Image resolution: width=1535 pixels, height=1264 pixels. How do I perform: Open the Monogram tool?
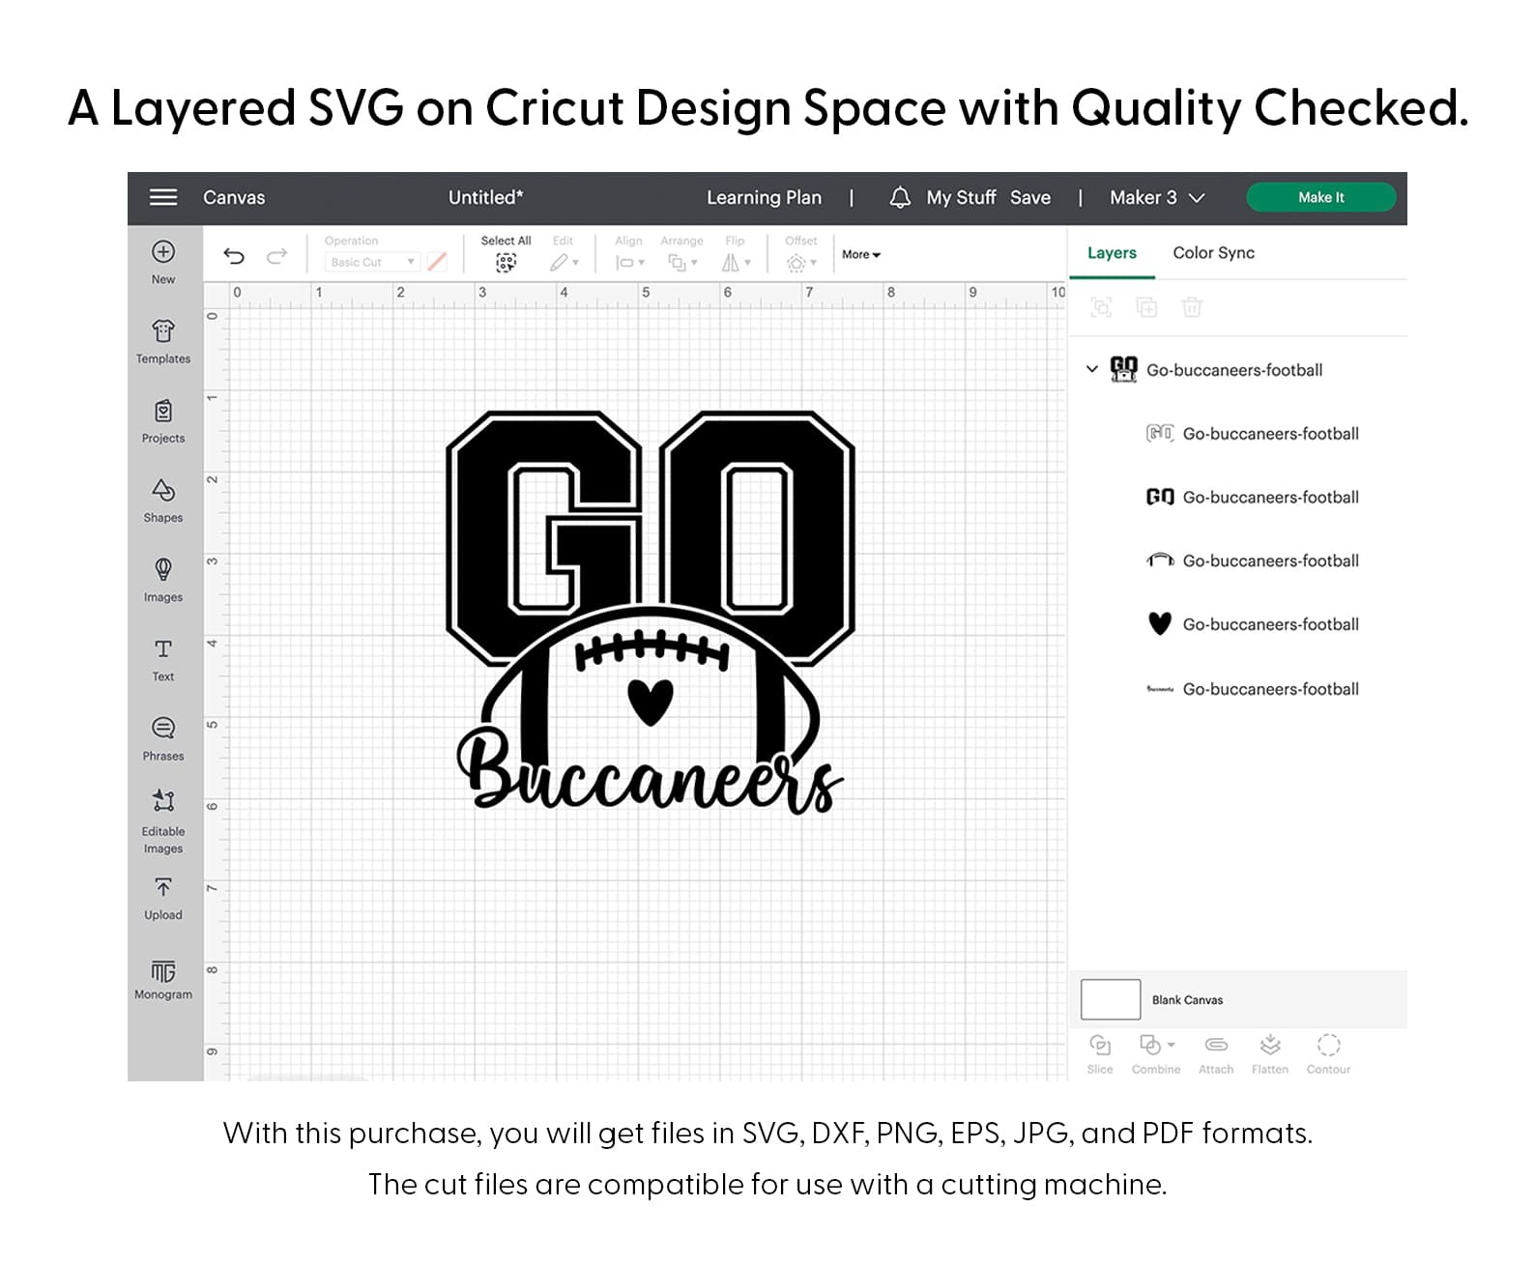(x=163, y=971)
